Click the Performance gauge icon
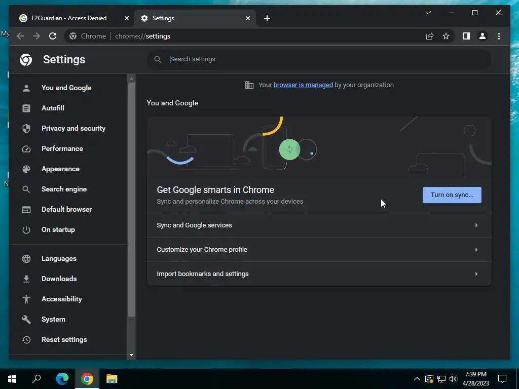Screen dimensions: 519x389 pyautogui.click(x=26, y=149)
